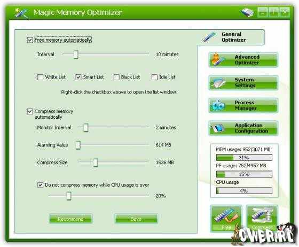Click the '1536 MB' compress size value

pyautogui.click(x=165, y=163)
